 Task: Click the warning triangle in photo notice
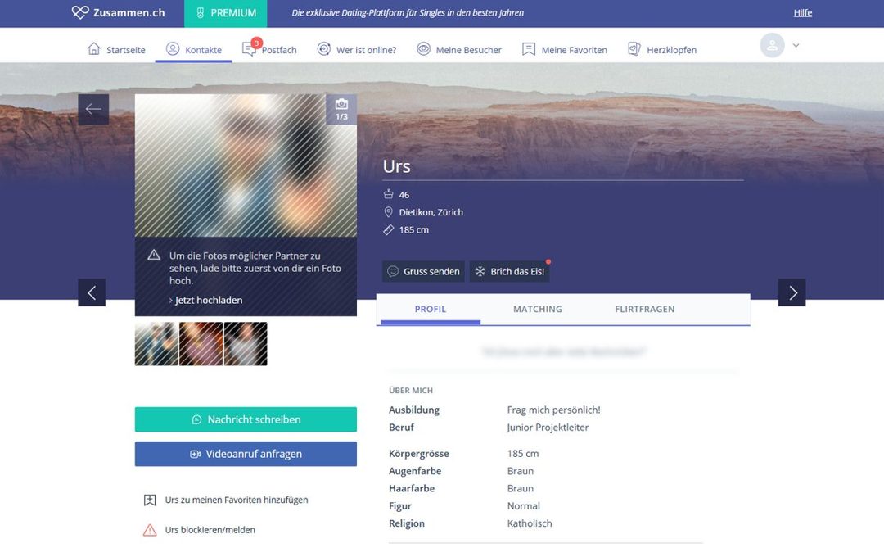154,255
